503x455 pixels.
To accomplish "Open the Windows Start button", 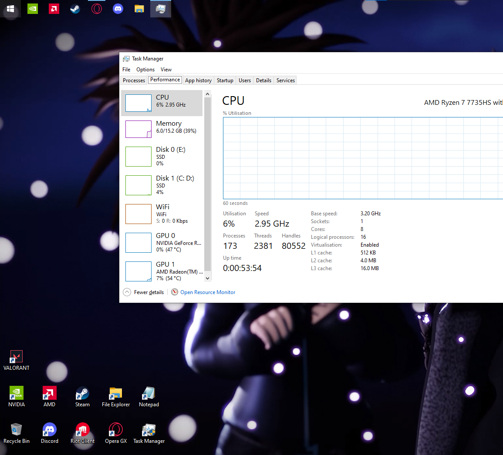I will click(10, 9).
